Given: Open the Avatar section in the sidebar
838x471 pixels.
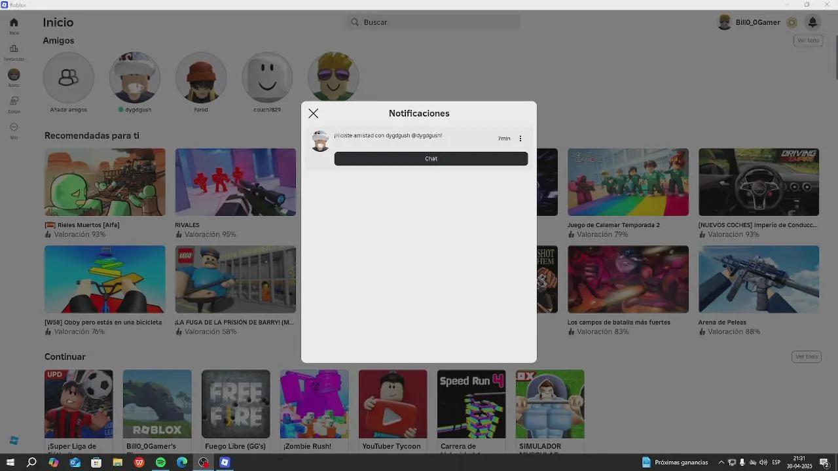Looking at the screenshot, I should (14, 77).
